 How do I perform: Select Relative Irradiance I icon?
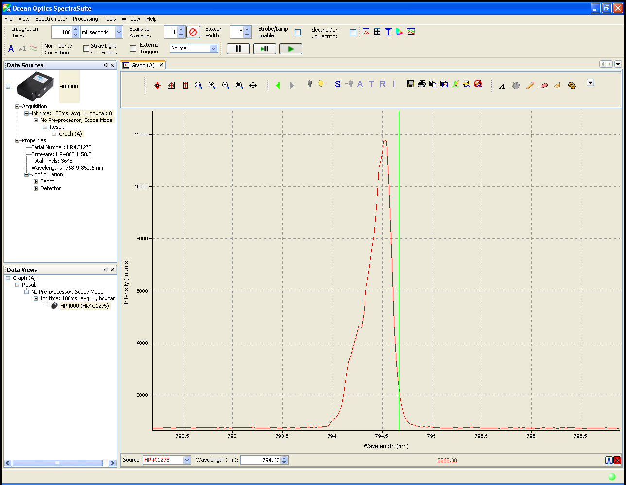click(394, 84)
